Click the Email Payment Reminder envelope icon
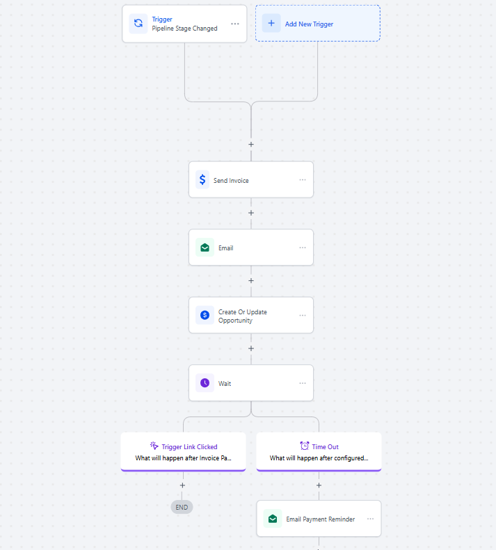Viewport: 496px width, 550px height. pyautogui.click(x=273, y=519)
